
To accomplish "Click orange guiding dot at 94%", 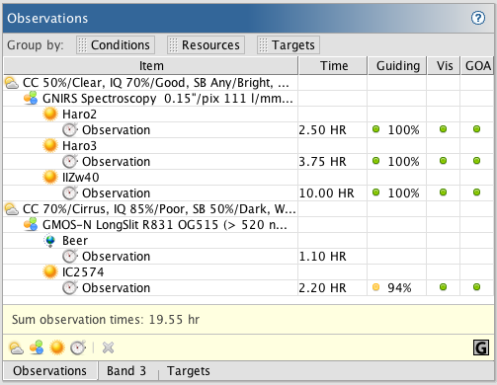I will pyautogui.click(x=375, y=287).
